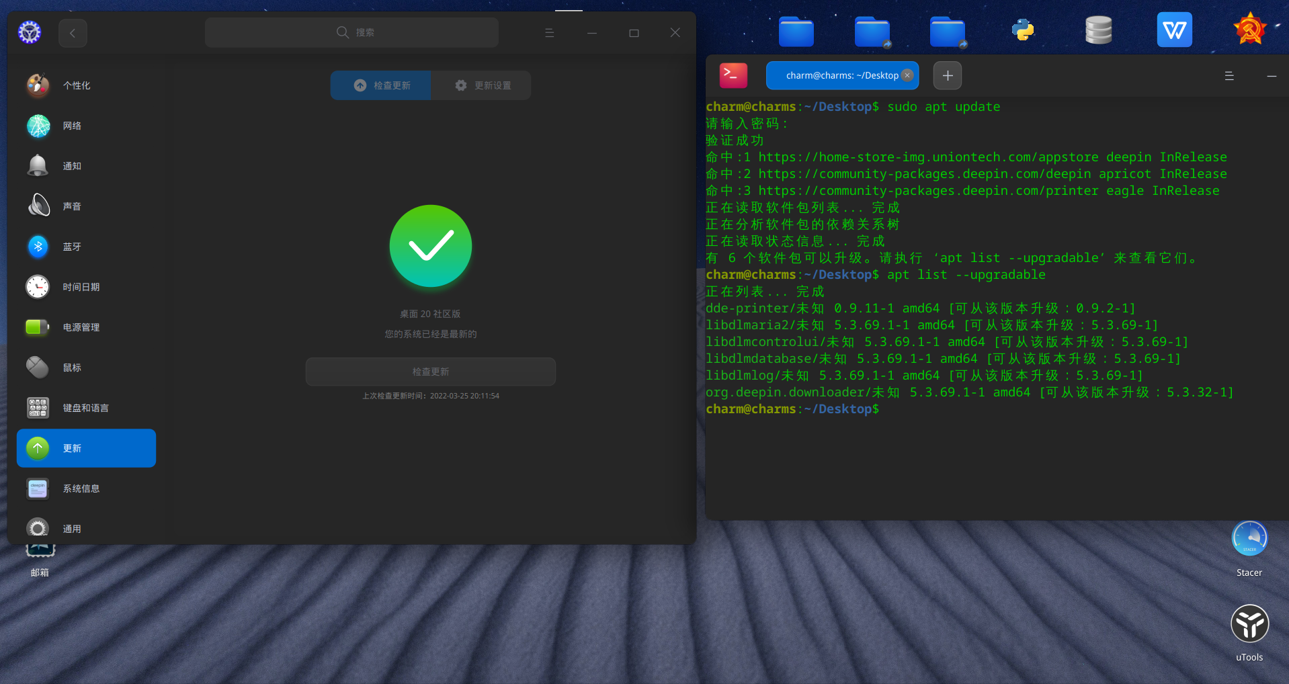Open the Personalization (个性化) settings icon
The width and height of the screenshot is (1289, 684).
[x=38, y=85]
